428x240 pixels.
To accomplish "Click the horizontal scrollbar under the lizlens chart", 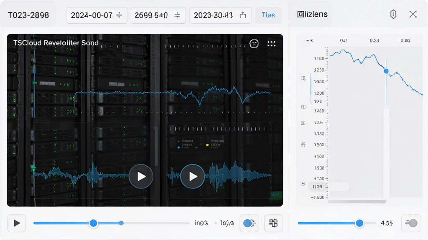I will pos(357,202).
